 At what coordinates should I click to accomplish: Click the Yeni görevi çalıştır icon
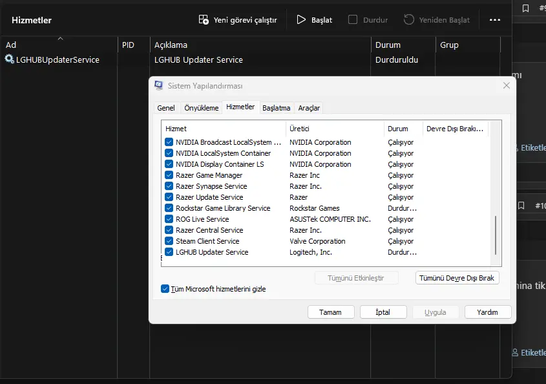(204, 20)
